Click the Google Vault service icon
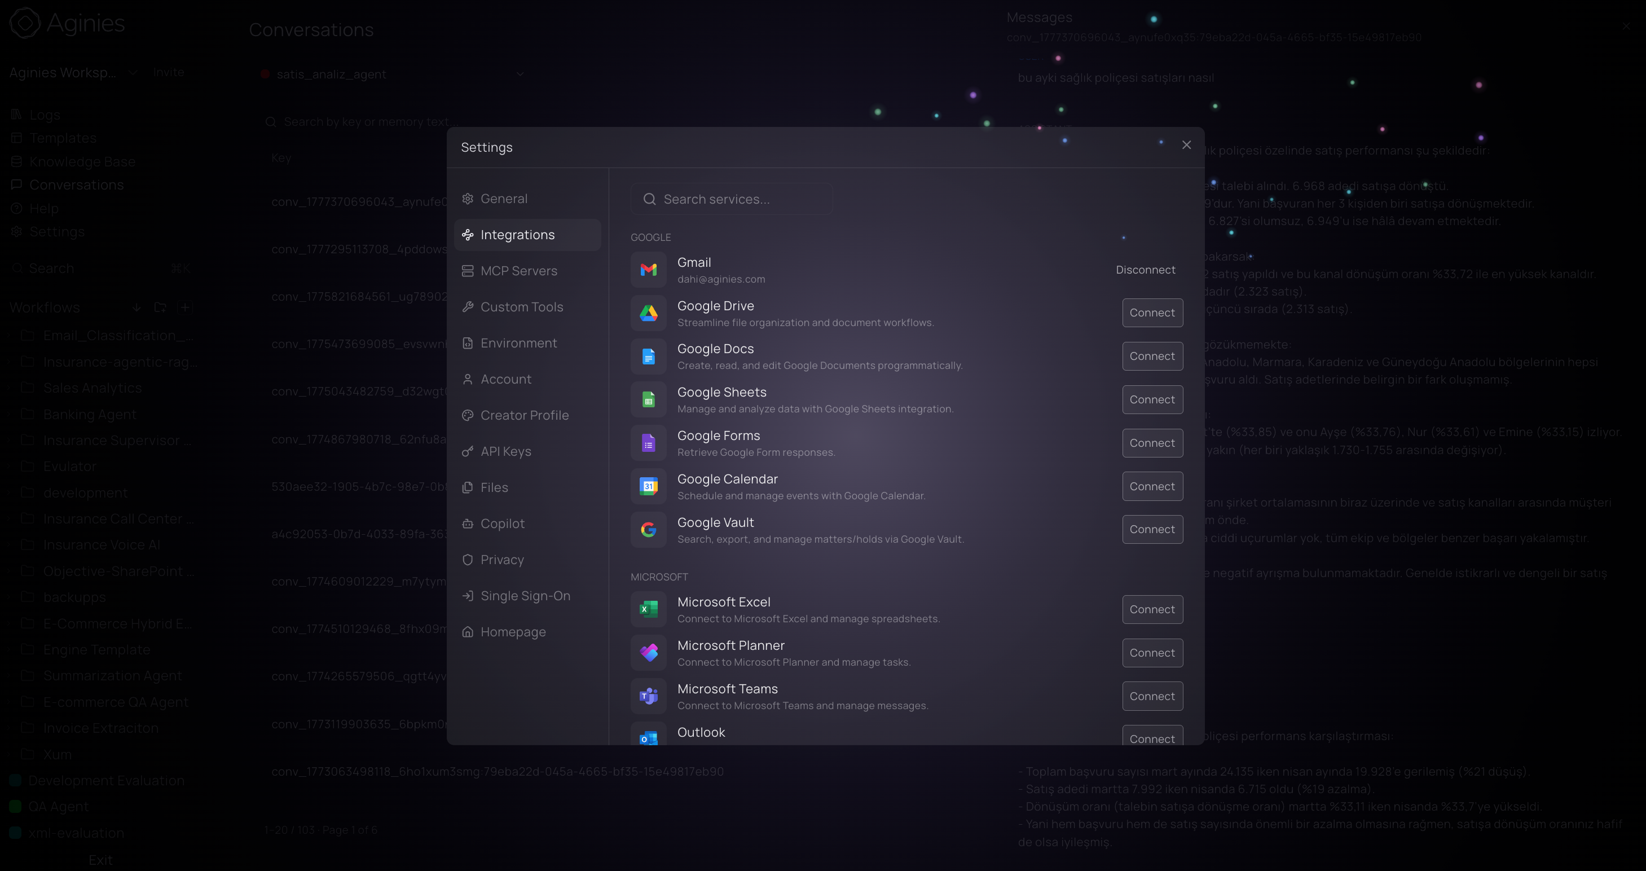1646x871 pixels. point(649,530)
